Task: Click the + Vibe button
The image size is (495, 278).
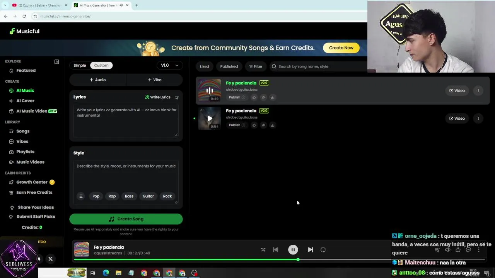Action: pos(155,80)
